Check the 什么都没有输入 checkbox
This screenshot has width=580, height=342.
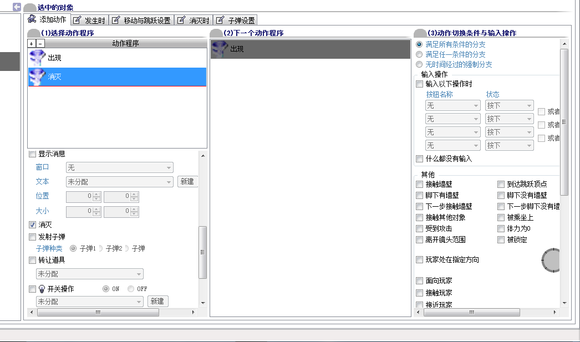(x=419, y=159)
